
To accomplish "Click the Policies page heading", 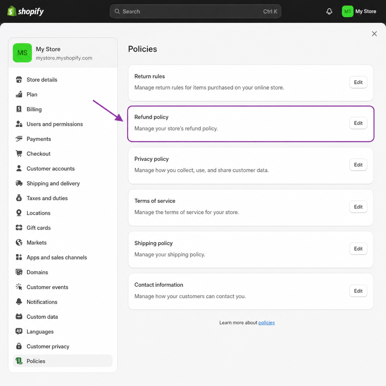I will tap(142, 49).
